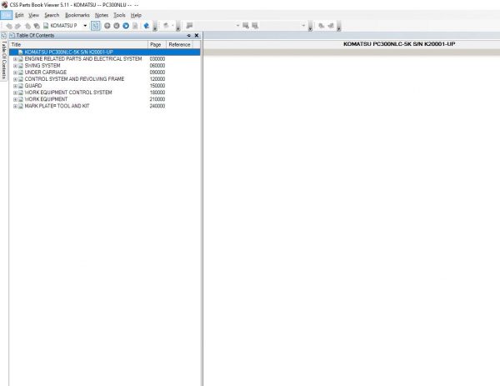The height and width of the screenshot is (386, 500).
Task: Close the Table Of Contents panel
Action: (x=197, y=35)
